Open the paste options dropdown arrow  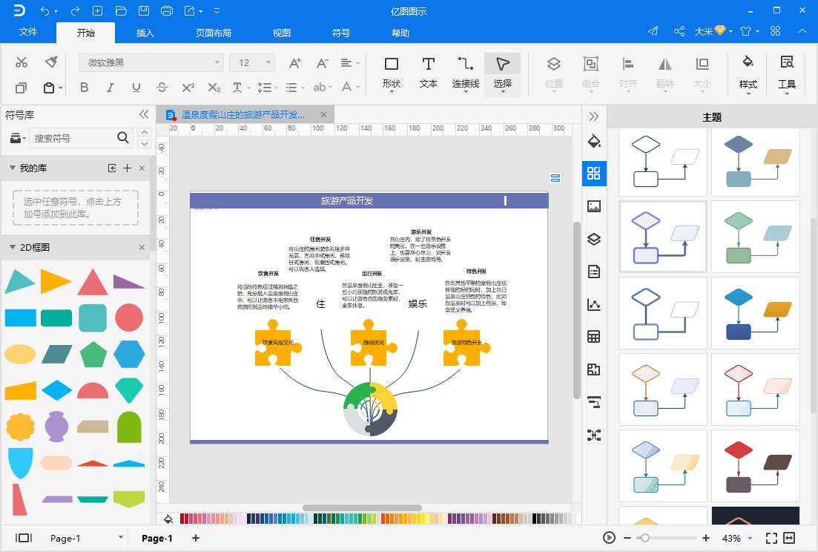(x=61, y=88)
